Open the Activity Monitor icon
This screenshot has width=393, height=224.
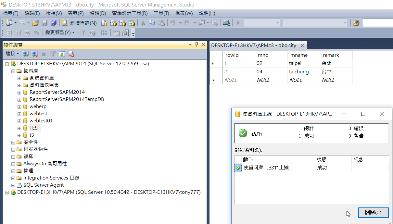(x=226, y=23)
